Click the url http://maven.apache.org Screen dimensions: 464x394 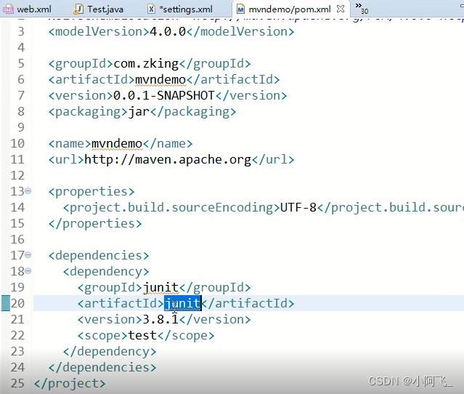tap(168, 160)
